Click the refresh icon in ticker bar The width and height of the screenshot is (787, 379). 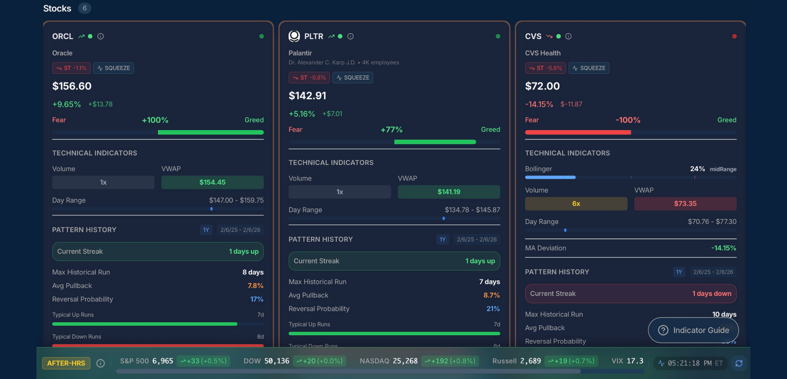point(739,363)
